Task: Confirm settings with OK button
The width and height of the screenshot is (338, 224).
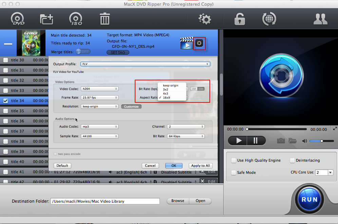Action: pos(174,165)
